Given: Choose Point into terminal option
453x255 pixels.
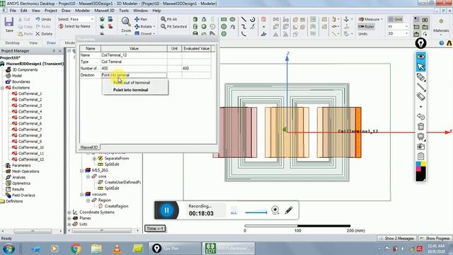Looking at the screenshot, I should click(x=130, y=90).
